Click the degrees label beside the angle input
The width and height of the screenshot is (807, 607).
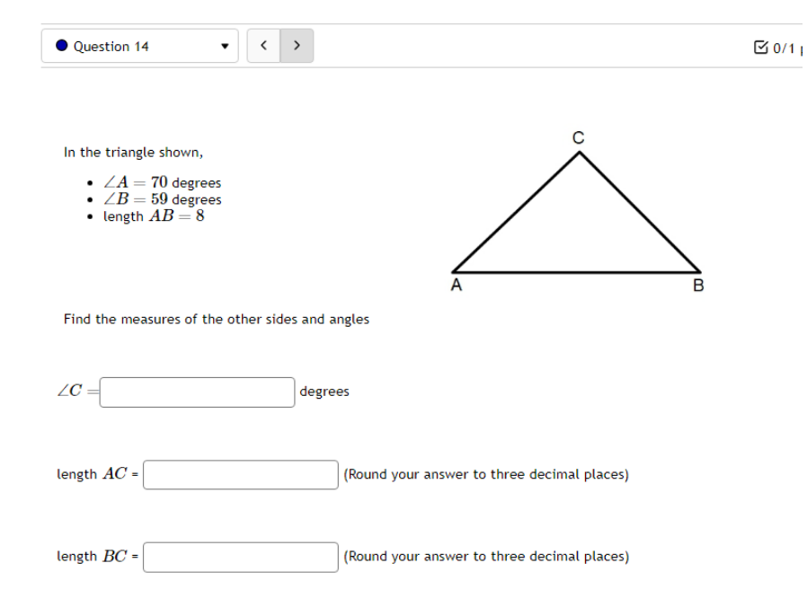[x=324, y=391]
